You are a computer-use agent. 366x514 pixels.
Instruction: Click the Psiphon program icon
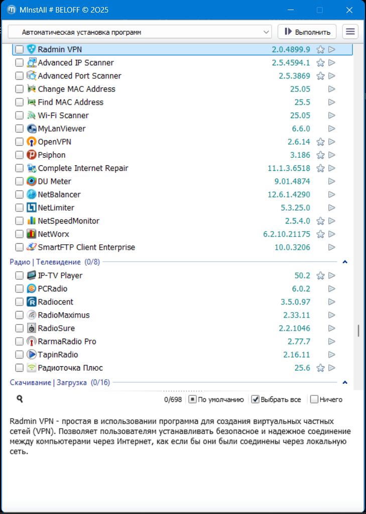pyautogui.click(x=32, y=155)
